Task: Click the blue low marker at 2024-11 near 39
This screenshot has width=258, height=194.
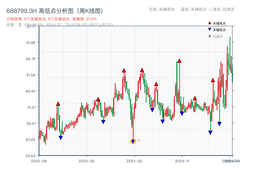Action: pos(182,113)
